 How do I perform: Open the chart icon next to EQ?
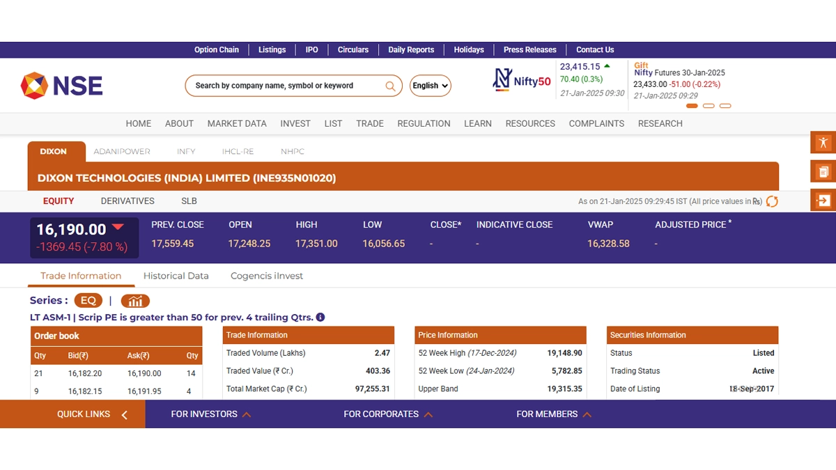(135, 301)
